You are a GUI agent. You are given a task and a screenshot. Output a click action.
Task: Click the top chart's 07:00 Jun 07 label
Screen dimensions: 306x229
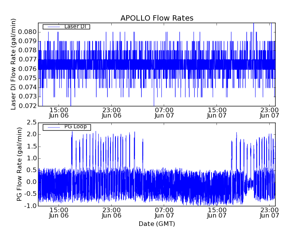point(164,113)
